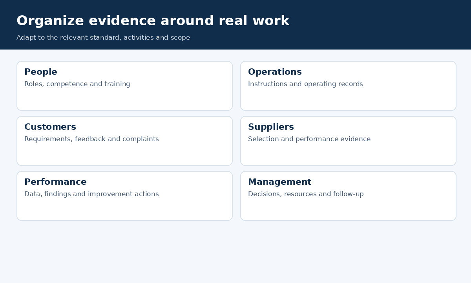471x283 pixels.
Task: Select the People card title
Action: (41, 72)
